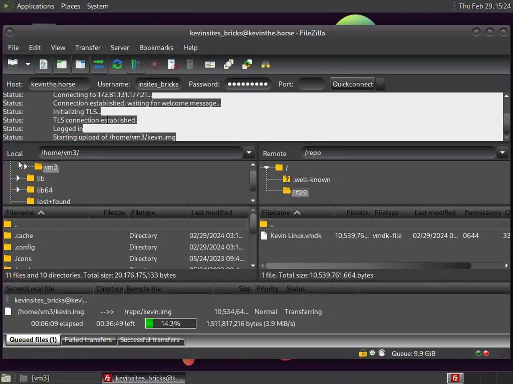Toggle remote directory tree icon
This screenshot has width=513, height=384.
click(x=80, y=64)
